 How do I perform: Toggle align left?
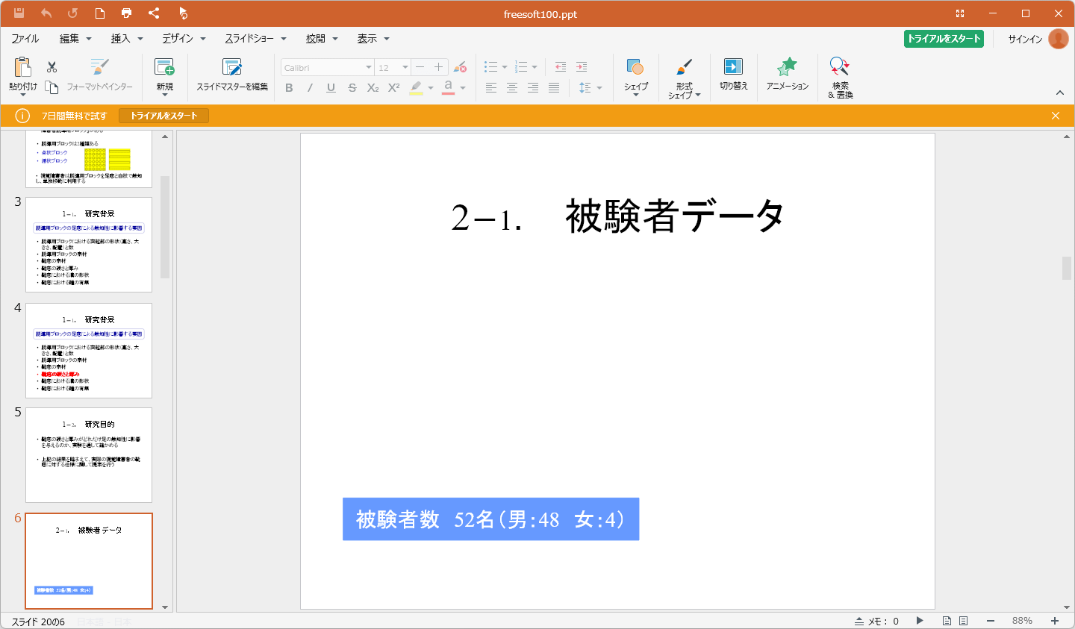[490, 88]
